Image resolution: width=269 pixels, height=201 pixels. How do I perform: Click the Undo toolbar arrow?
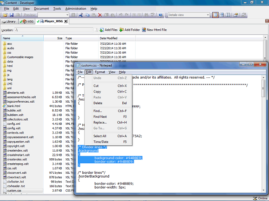(121, 15)
